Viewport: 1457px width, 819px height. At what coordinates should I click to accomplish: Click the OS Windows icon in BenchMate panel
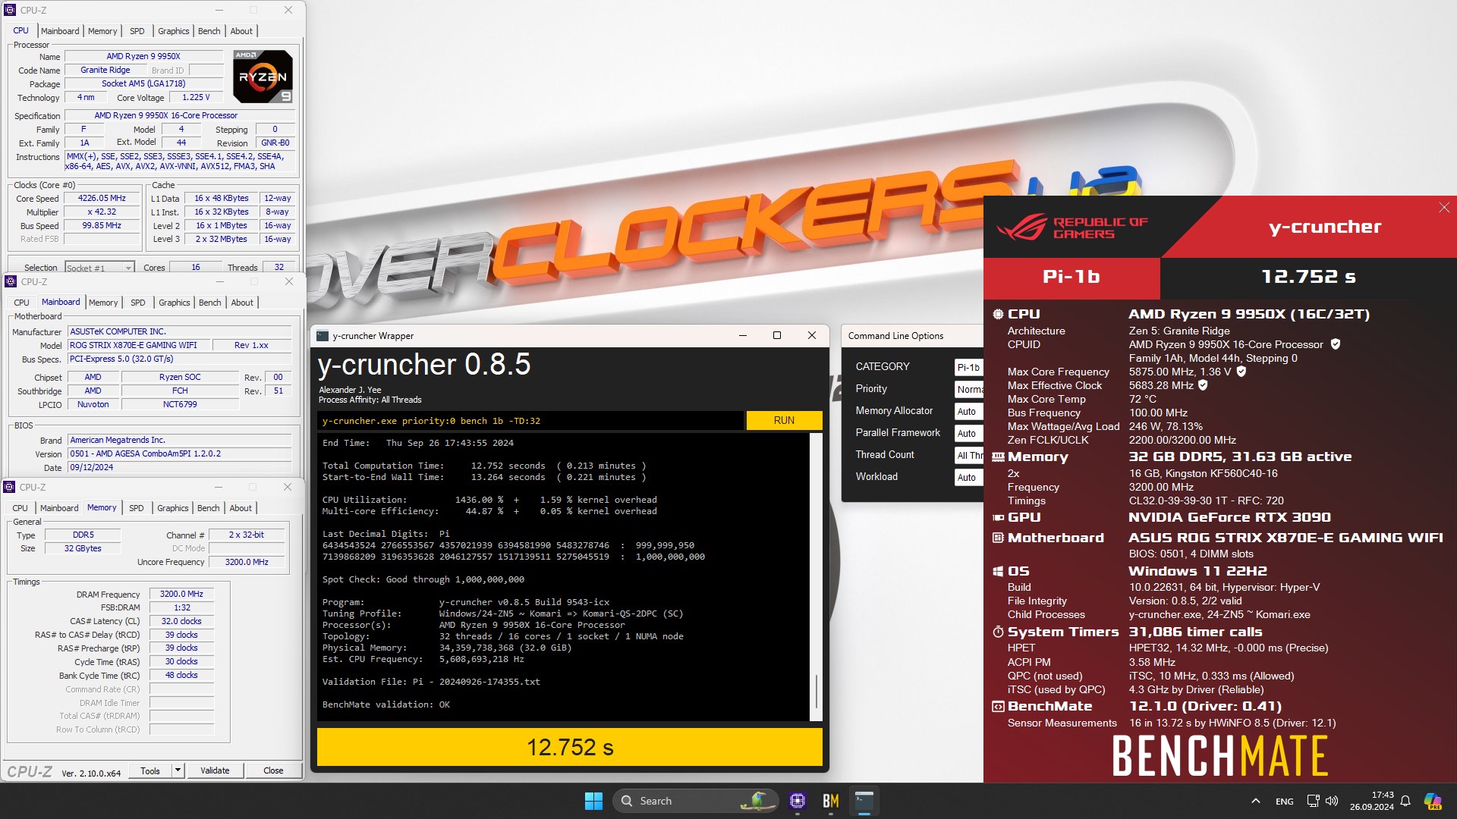pyautogui.click(x=998, y=571)
